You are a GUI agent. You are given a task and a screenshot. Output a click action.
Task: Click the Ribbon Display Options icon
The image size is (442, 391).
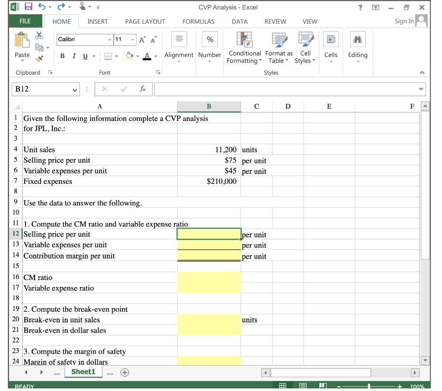(376, 8)
